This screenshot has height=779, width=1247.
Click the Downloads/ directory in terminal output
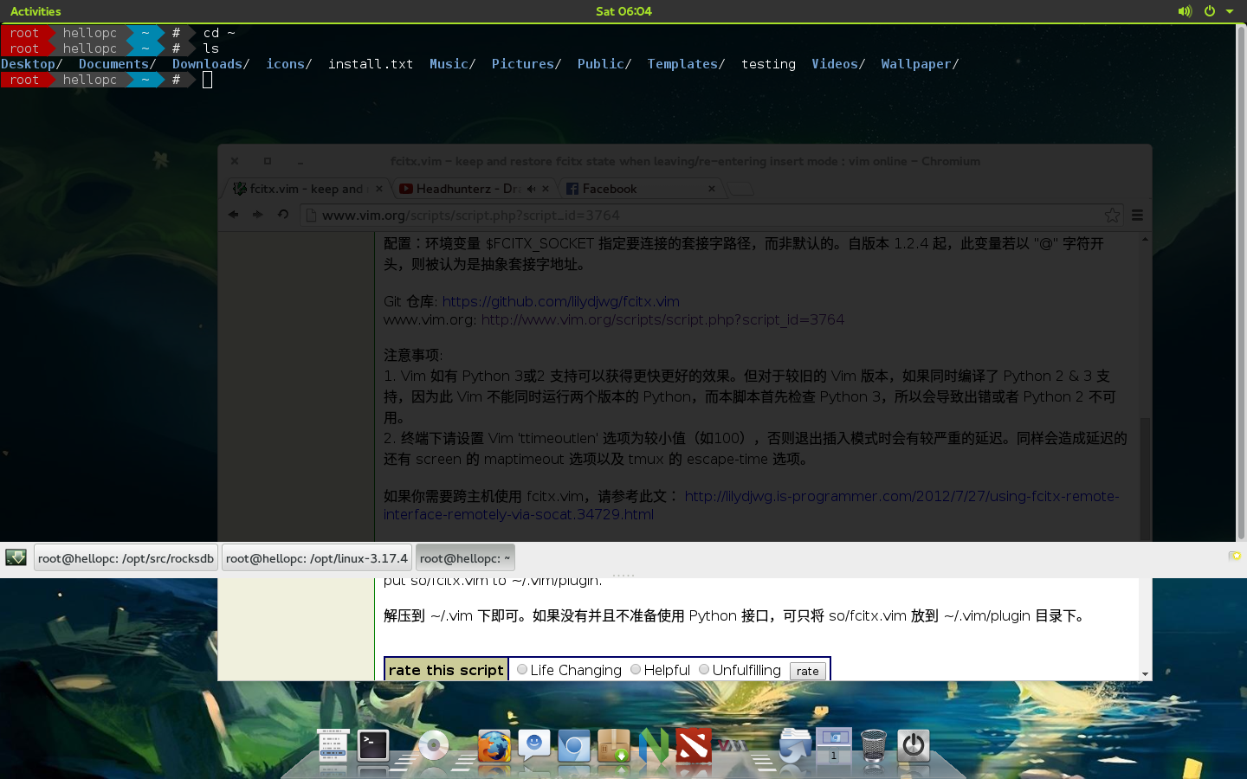pos(210,64)
